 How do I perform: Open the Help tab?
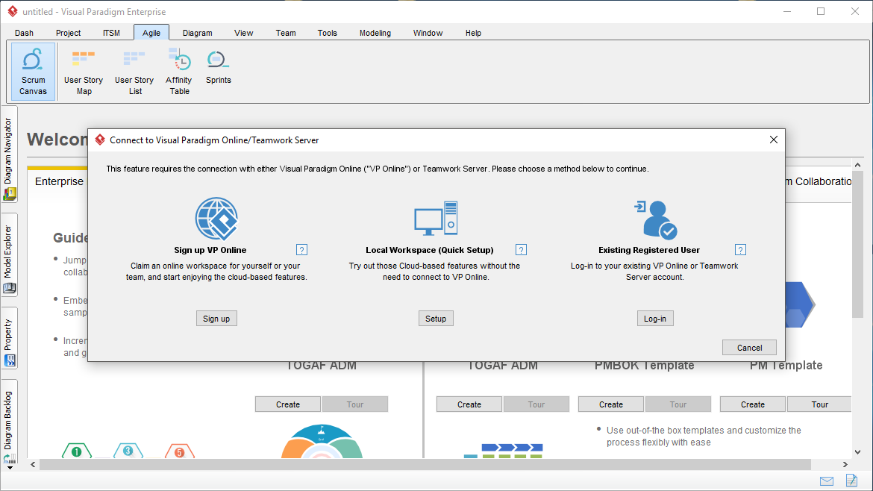(x=473, y=33)
